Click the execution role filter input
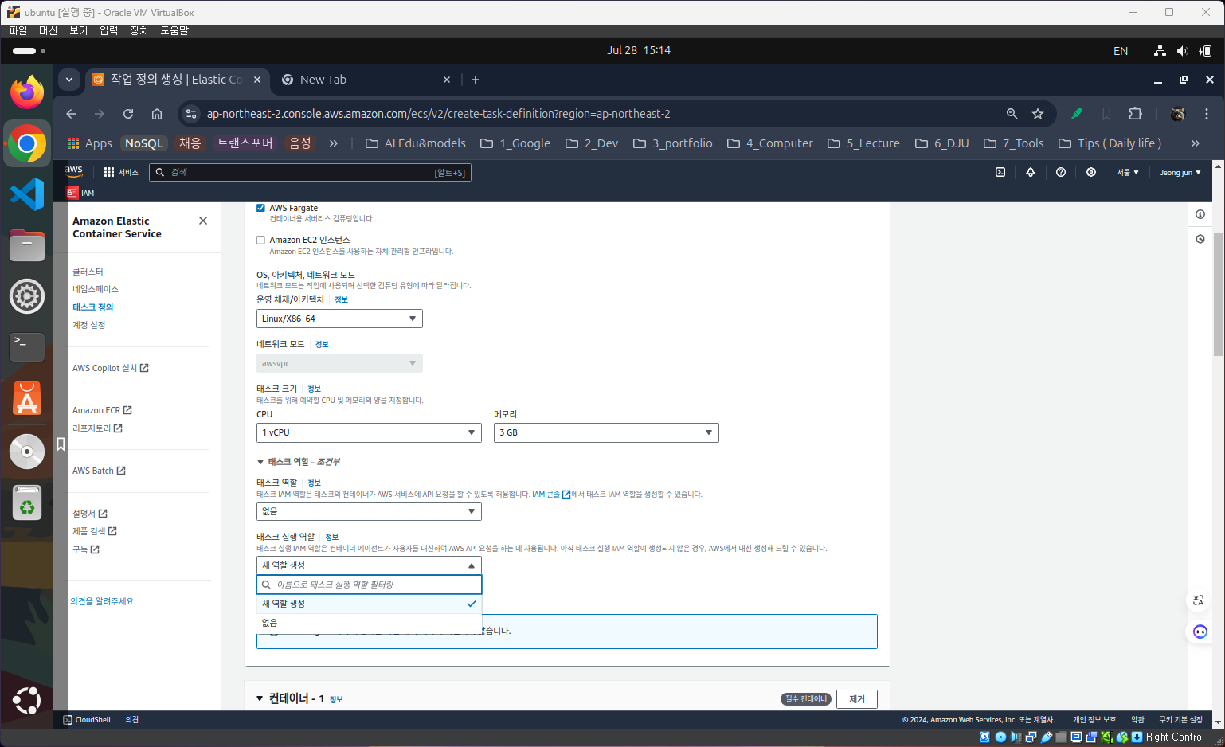1225x747 pixels. click(369, 585)
